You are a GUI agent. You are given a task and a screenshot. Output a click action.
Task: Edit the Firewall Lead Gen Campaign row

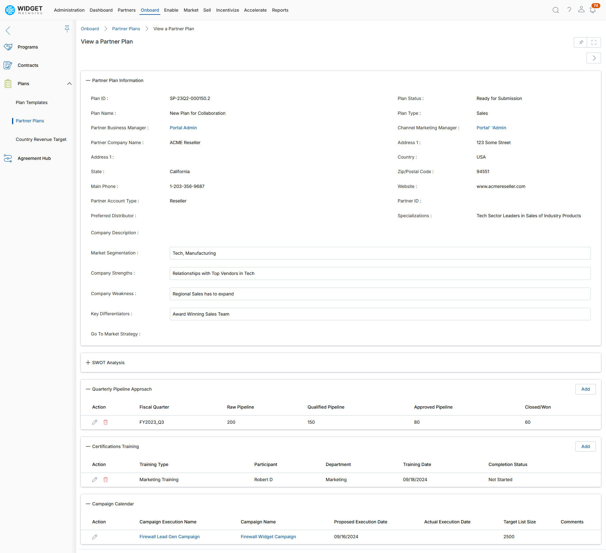pos(95,537)
